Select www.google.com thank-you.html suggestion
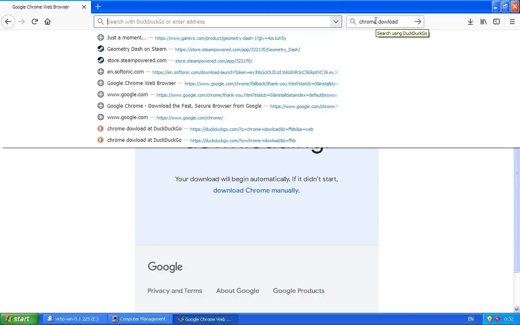 click(218, 95)
